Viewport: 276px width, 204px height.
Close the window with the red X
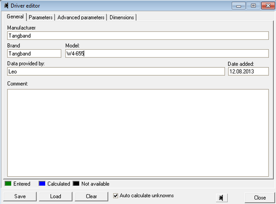point(268,6)
